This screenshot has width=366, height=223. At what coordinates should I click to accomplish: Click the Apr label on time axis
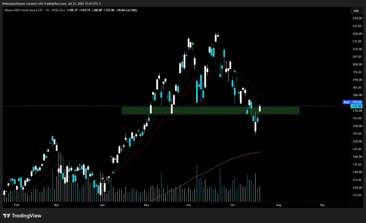point(103,205)
